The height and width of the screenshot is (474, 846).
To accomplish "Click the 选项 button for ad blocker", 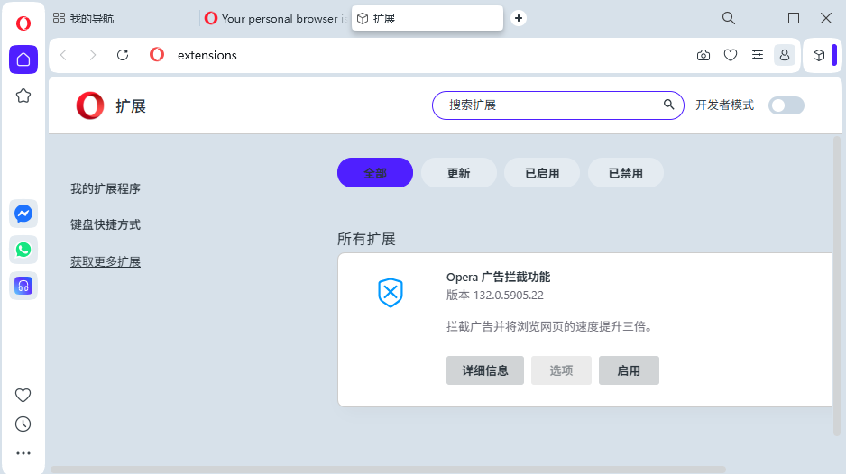I will 561,370.
